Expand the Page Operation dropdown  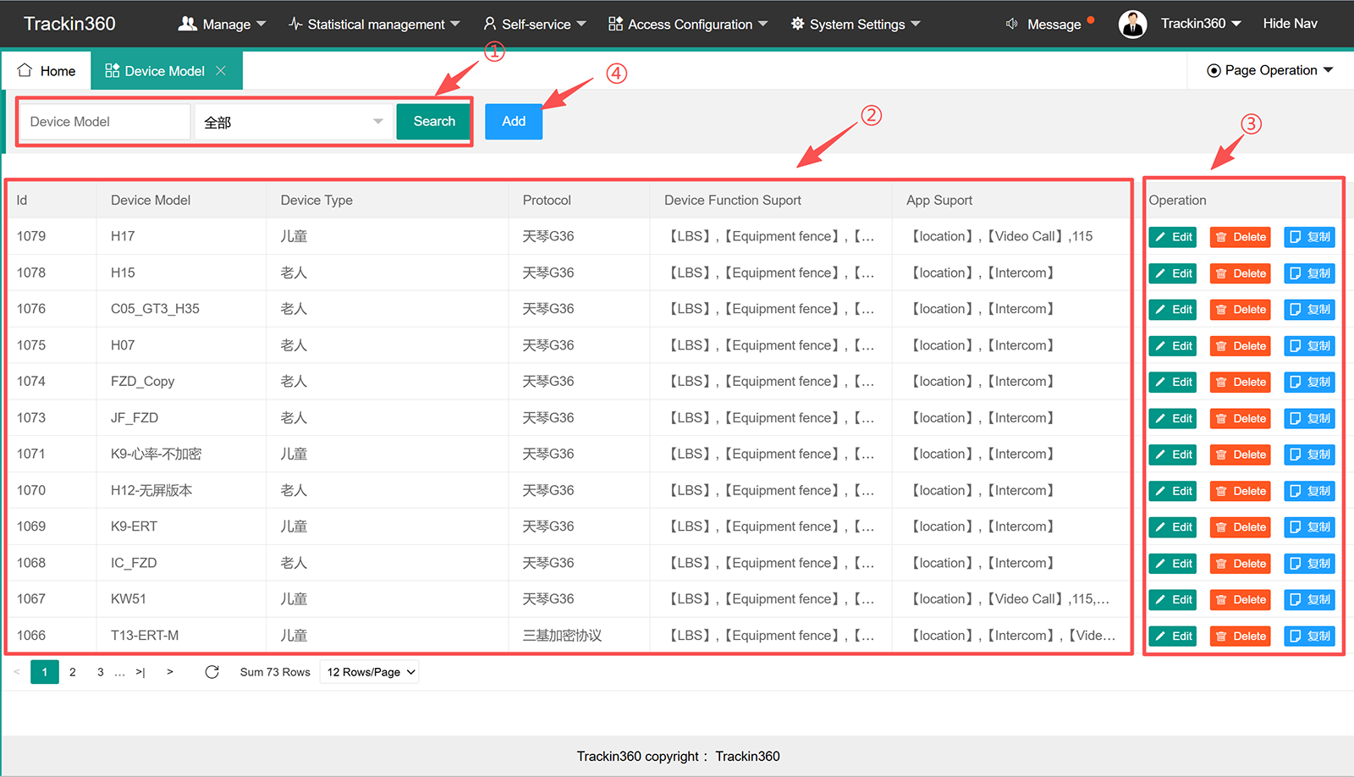pyautogui.click(x=1269, y=70)
